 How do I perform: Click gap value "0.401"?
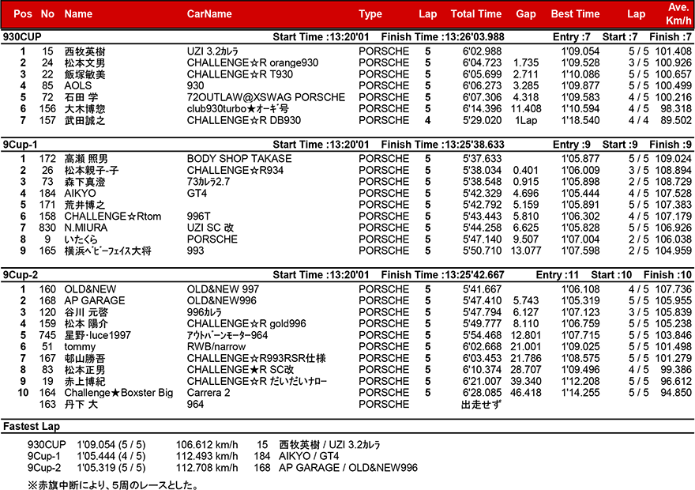526,170
